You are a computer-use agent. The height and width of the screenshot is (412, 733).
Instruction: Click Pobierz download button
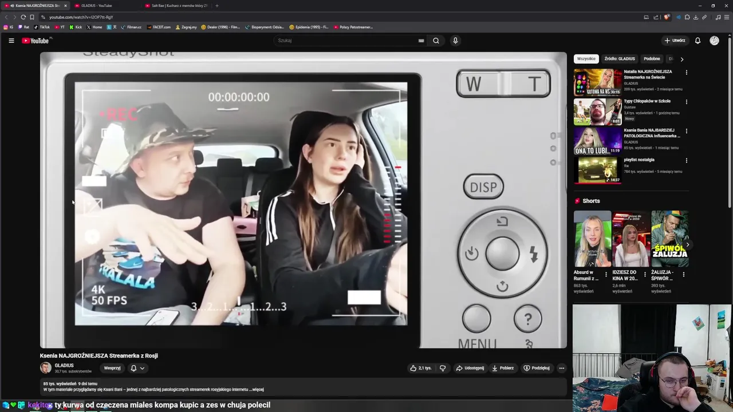[503, 368]
